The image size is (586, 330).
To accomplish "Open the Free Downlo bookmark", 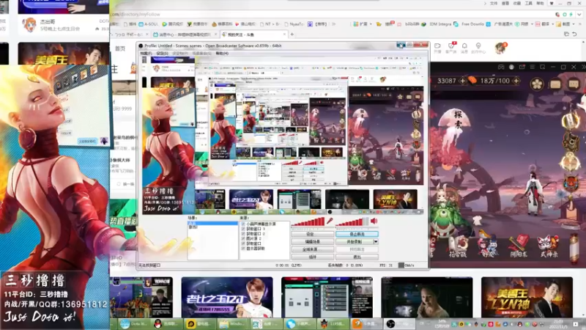I will tap(469, 24).
